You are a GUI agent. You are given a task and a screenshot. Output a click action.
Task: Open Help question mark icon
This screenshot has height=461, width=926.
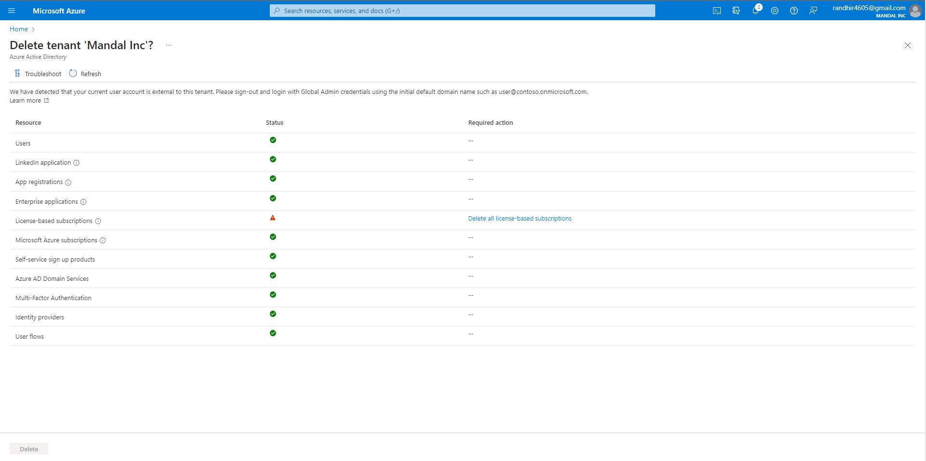point(794,11)
